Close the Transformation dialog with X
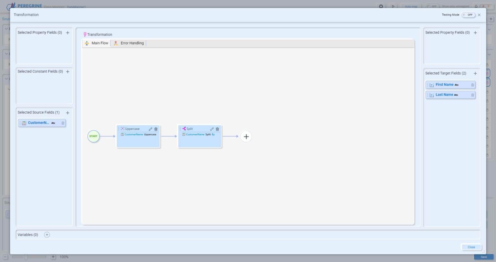Viewport: 496px width, 262px height. (x=479, y=15)
